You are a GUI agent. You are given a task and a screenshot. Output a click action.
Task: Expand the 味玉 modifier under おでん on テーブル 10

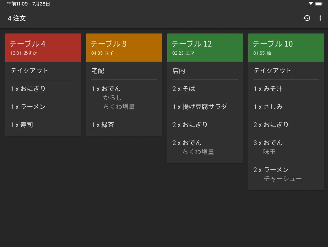pos(269,152)
